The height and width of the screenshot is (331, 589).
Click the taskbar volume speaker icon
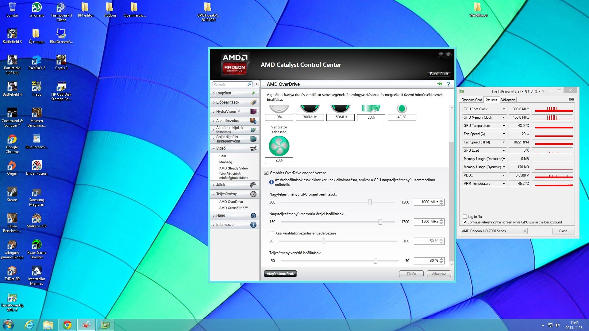tap(558, 325)
